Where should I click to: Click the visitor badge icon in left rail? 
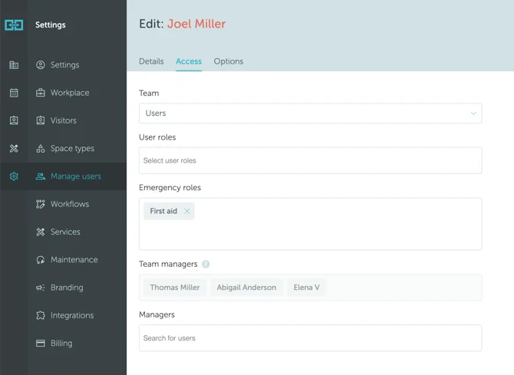14,120
